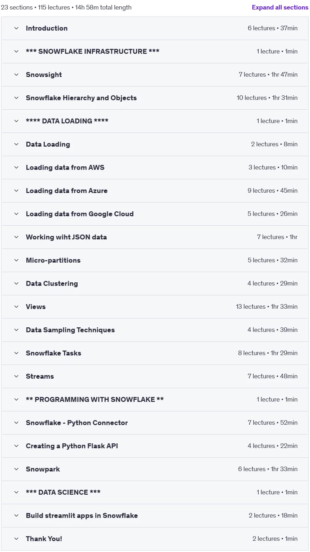Click Expand all sections link
The width and height of the screenshot is (310, 552).
tap(280, 7)
